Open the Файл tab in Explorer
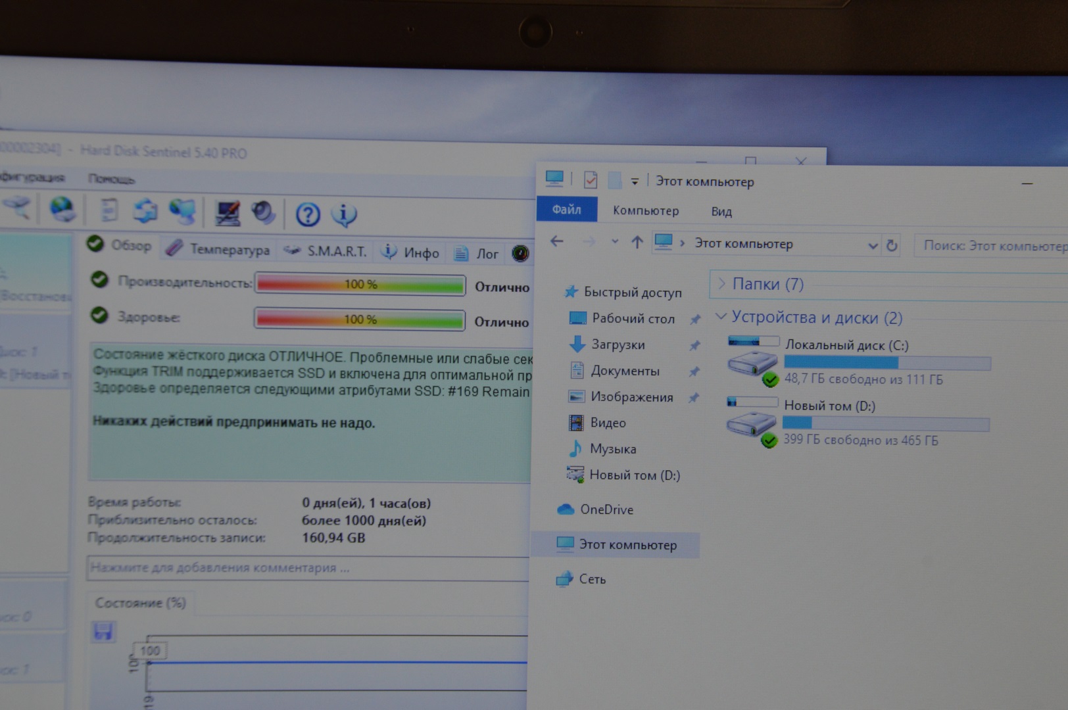 [x=567, y=209]
